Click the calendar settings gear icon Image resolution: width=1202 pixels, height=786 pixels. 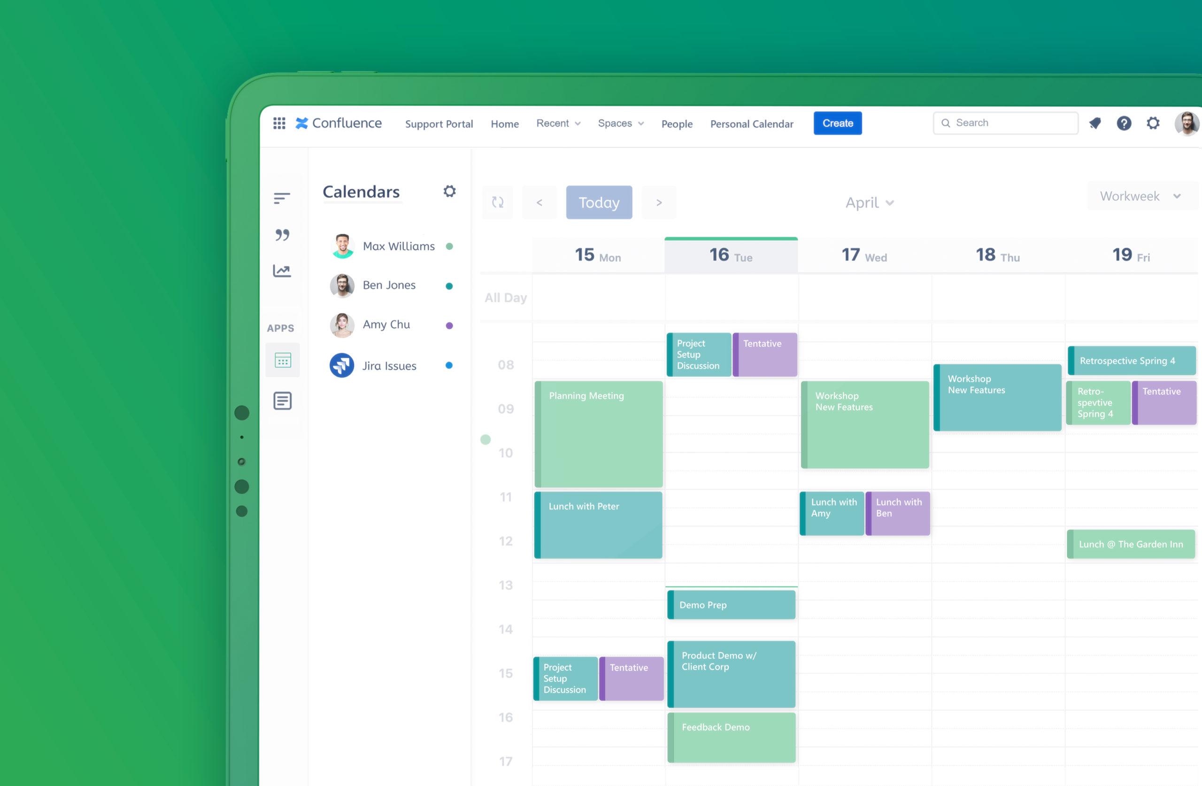pyautogui.click(x=449, y=191)
